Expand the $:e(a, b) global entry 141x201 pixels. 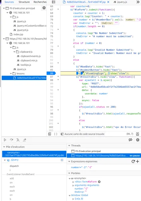click(73, 199)
